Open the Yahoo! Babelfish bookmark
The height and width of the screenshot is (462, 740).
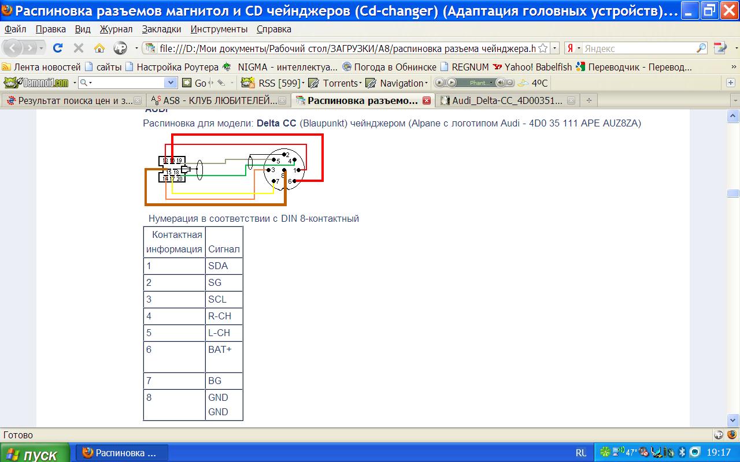click(532, 67)
